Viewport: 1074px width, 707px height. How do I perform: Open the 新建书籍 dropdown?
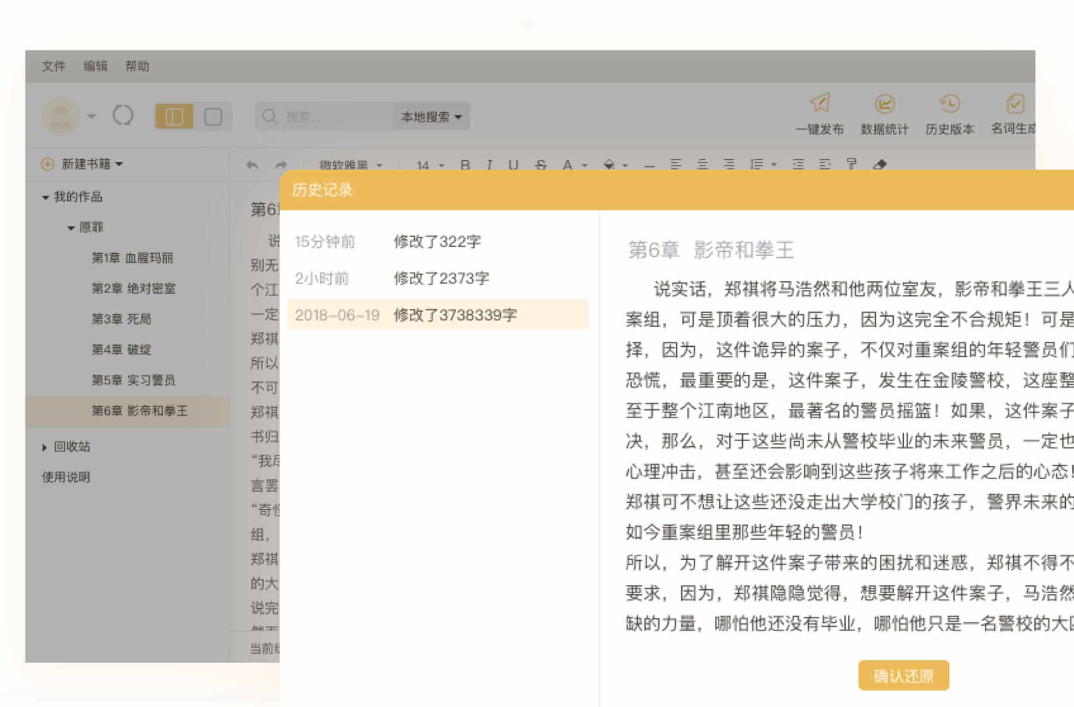pos(92,164)
